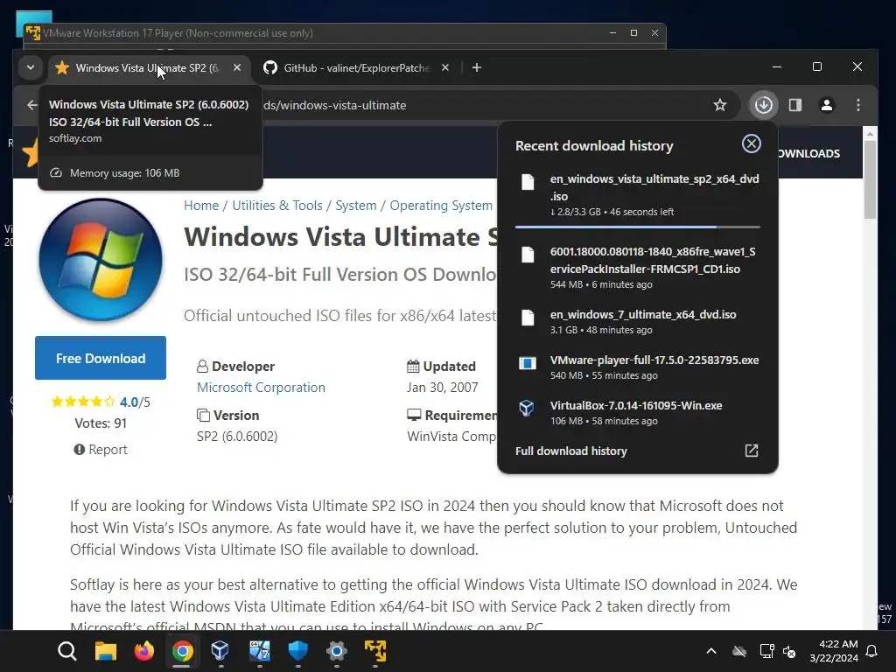
Task: Select the Chrome taskbar icon
Action: [182, 651]
